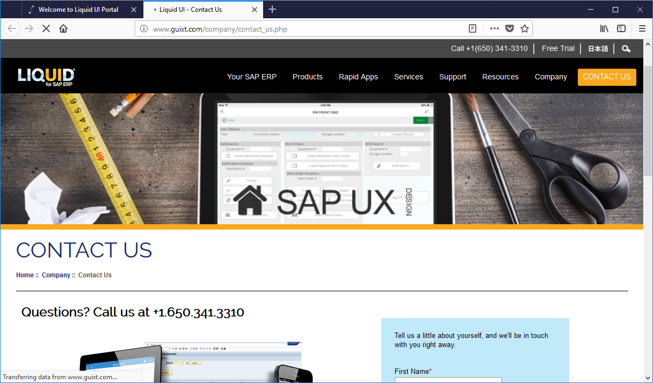This screenshot has width=653, height=383.
Task: Switch to the Welcome to Liquid UI Portal tab
Action: (x=78, y=10)
